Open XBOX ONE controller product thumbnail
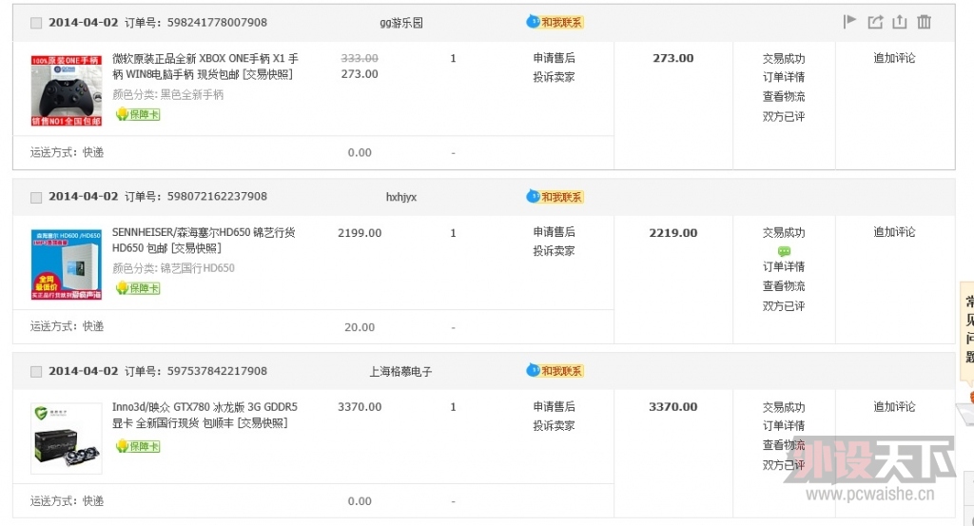Viewport: 974px width, 526px height. (67, 90)
